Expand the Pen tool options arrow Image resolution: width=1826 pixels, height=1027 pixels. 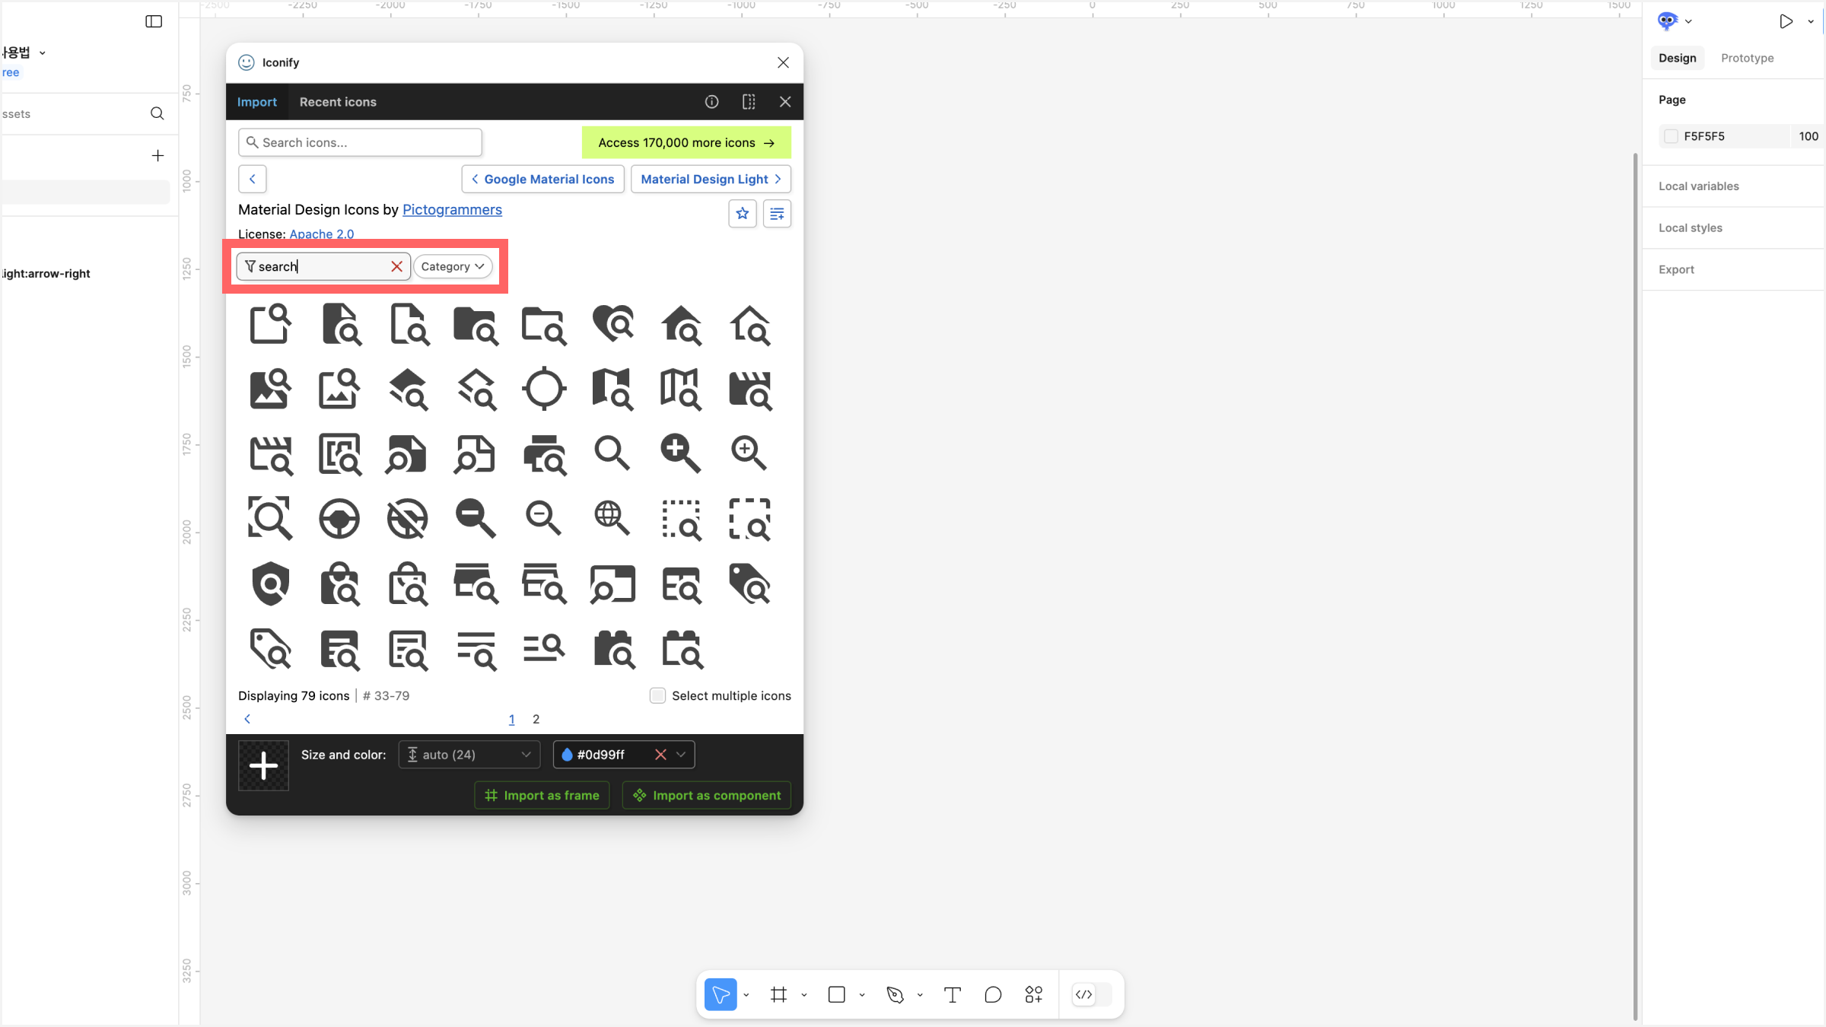(920, 995)
